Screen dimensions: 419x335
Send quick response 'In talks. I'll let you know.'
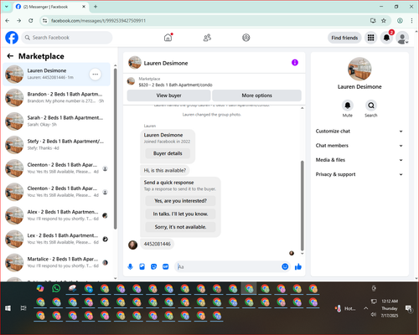(x=180, y=214)
